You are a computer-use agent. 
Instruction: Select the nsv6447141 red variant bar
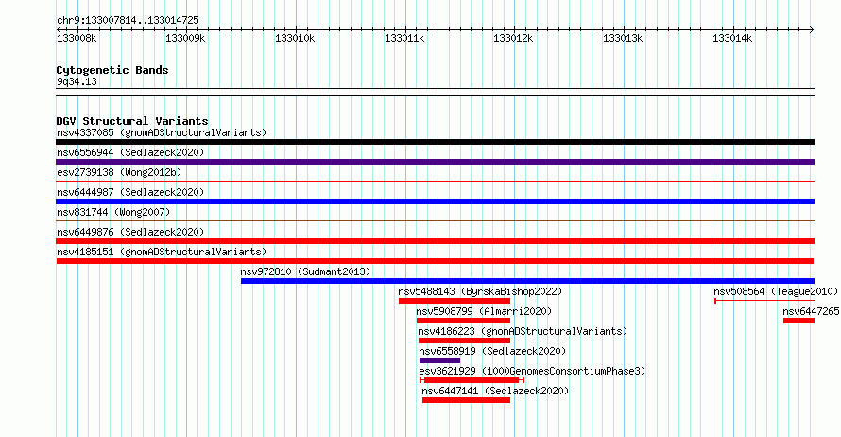point(466,400)
